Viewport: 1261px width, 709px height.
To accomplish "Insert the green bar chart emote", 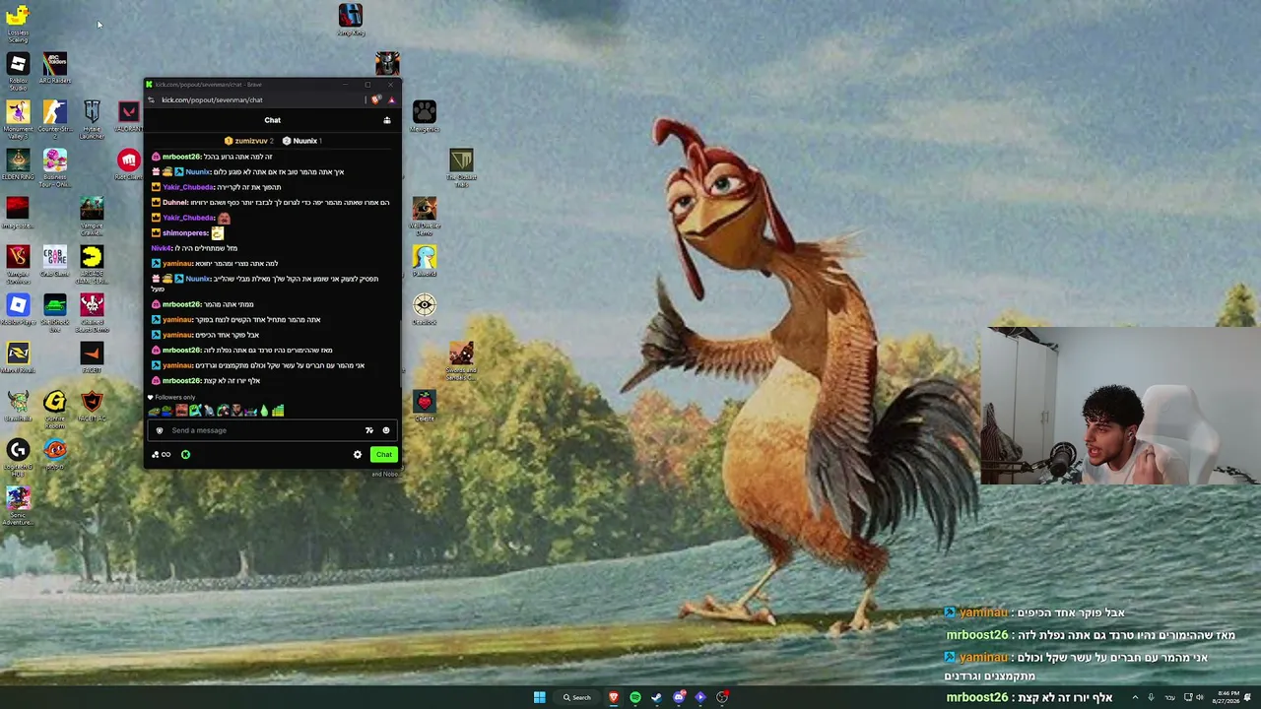I will [278, 411].
